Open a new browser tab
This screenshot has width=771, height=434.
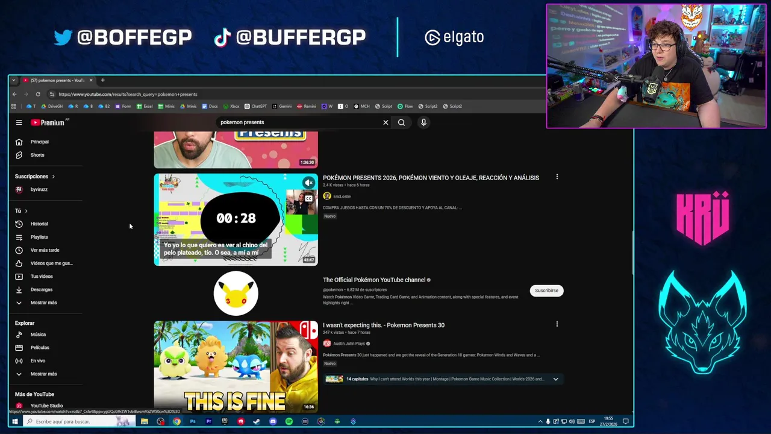pos(102,80)
